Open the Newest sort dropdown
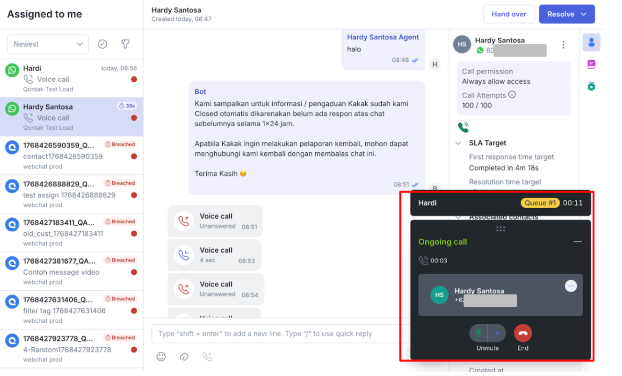The height and width of the screenshot is (376, 622). [48, 44]
